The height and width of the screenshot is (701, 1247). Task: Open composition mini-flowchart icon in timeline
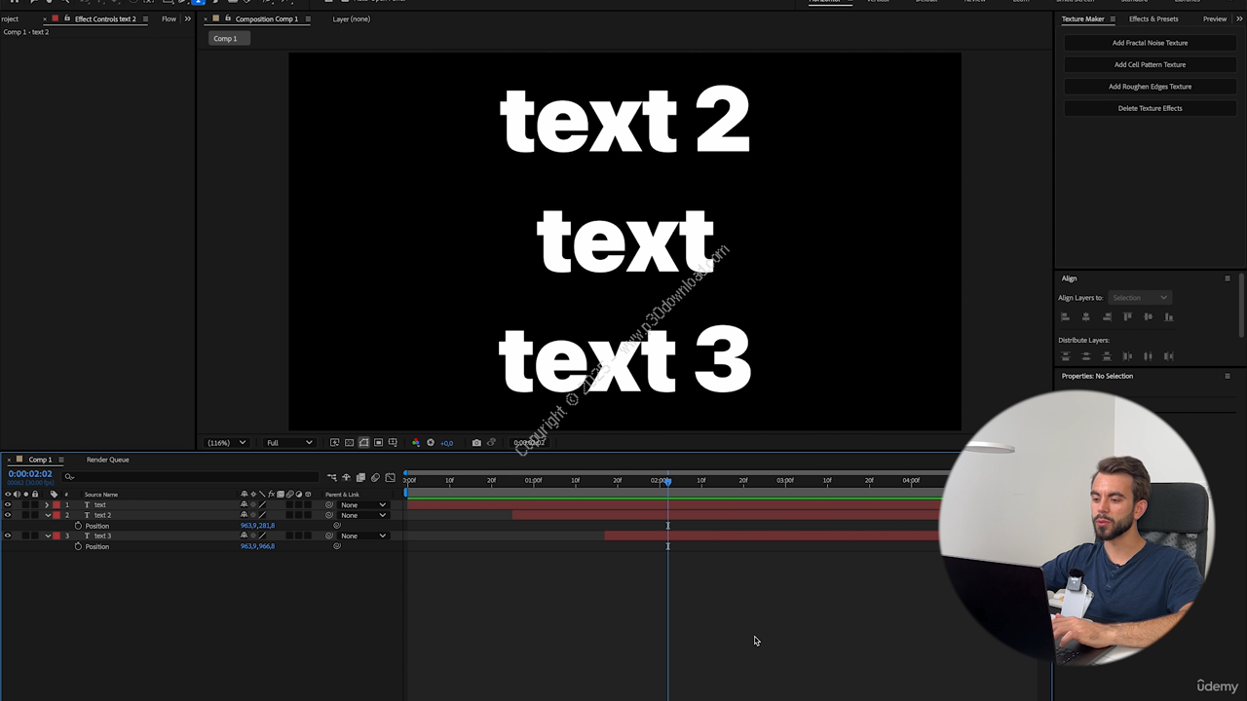(331, 477)
